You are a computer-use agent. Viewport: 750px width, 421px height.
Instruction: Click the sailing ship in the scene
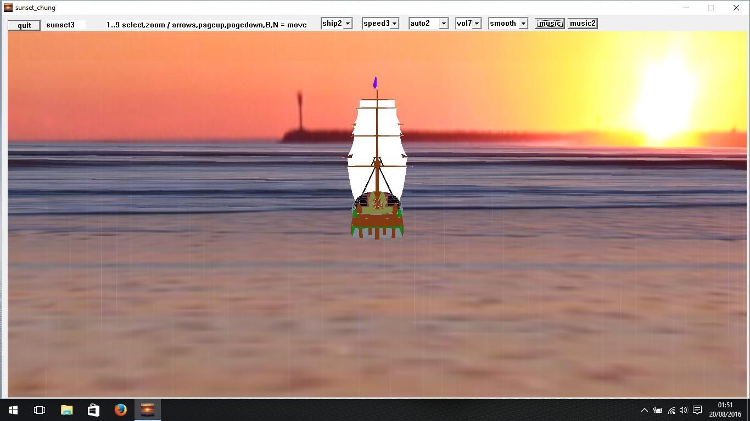click(377, 159)
